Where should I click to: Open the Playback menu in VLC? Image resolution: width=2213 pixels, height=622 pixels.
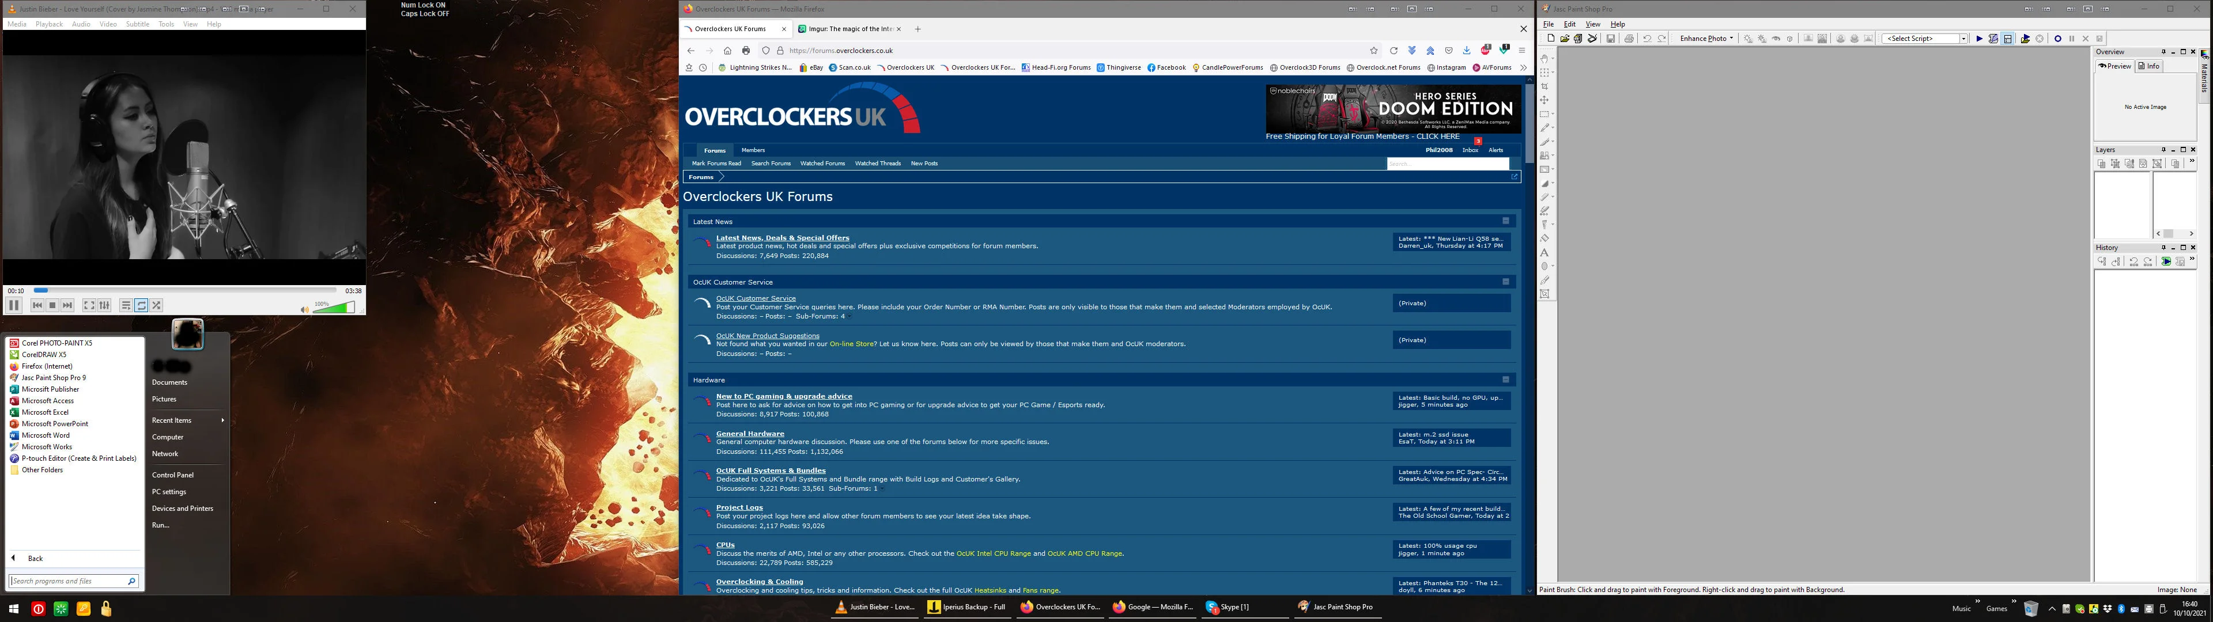(49, 24)
